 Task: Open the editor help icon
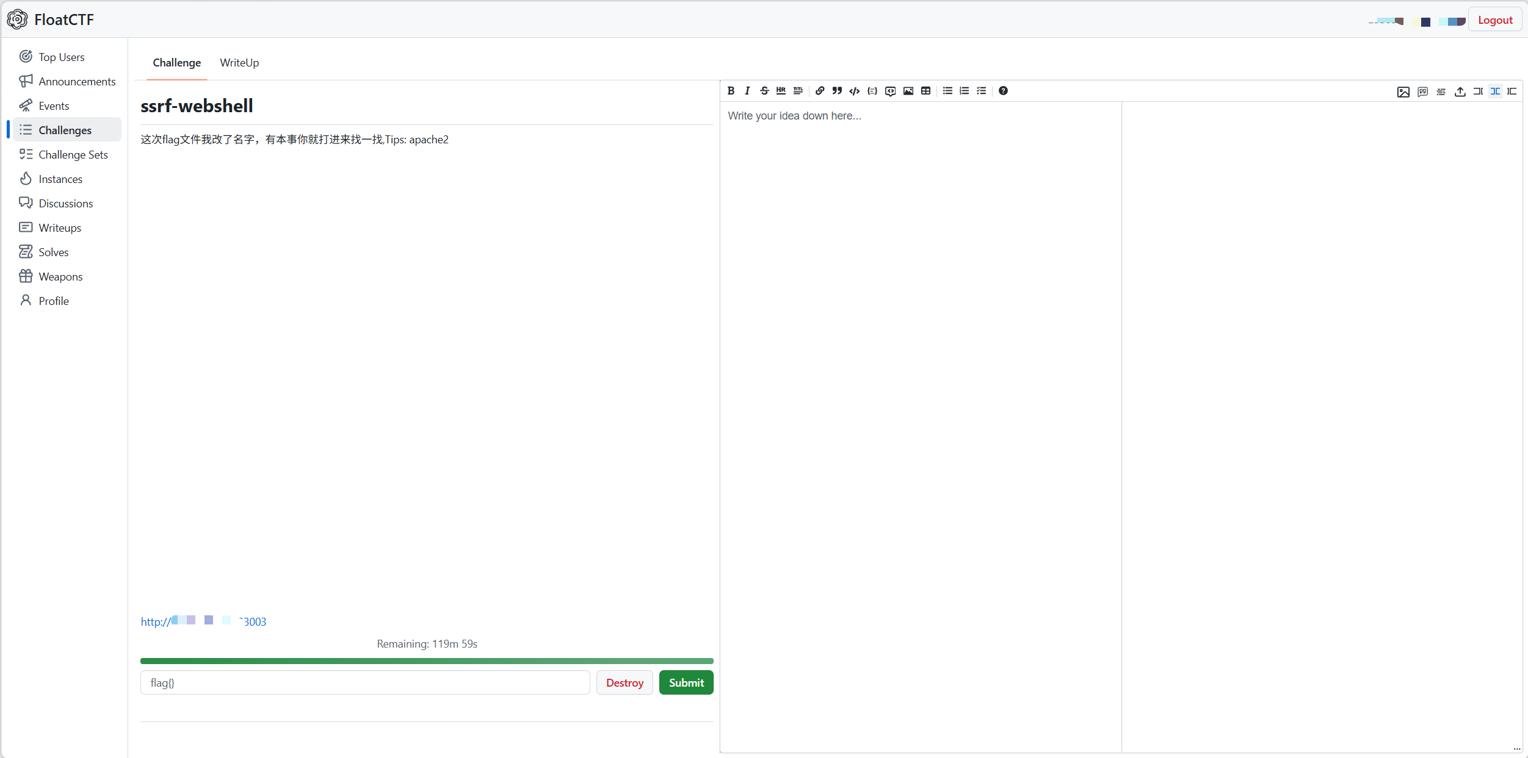point(1003,91)
